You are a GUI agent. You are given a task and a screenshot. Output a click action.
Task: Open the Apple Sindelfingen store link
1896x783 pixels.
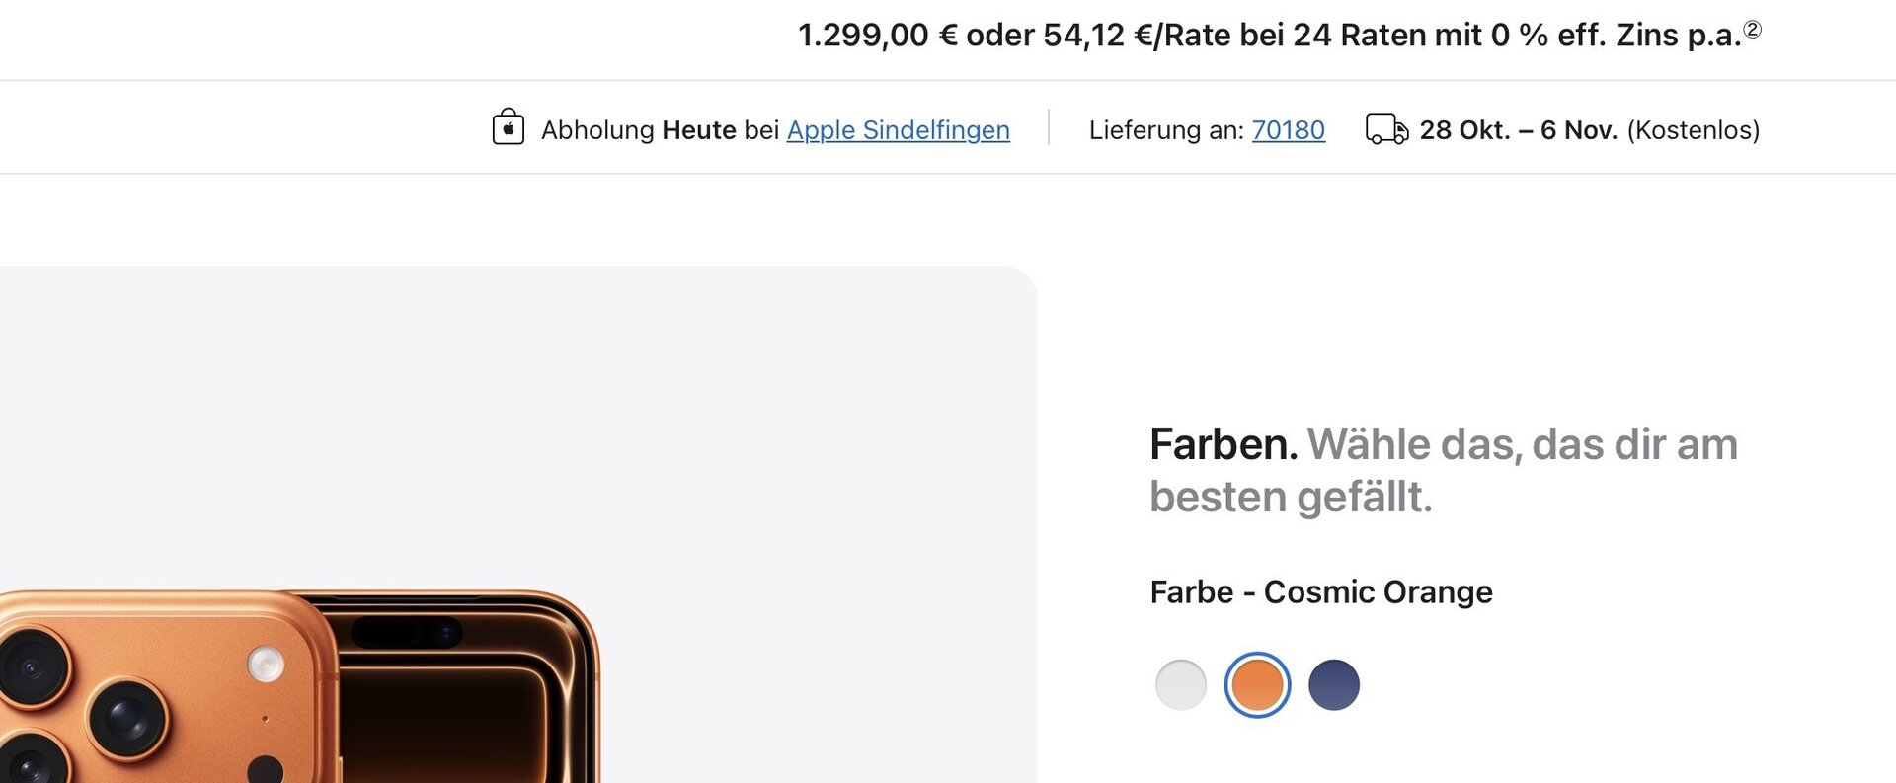(898, 130)
